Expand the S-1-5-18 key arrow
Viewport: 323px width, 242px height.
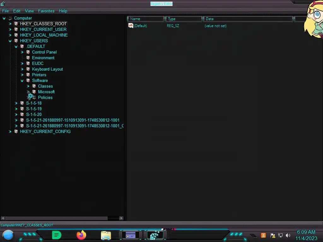(x=16, y=103)
